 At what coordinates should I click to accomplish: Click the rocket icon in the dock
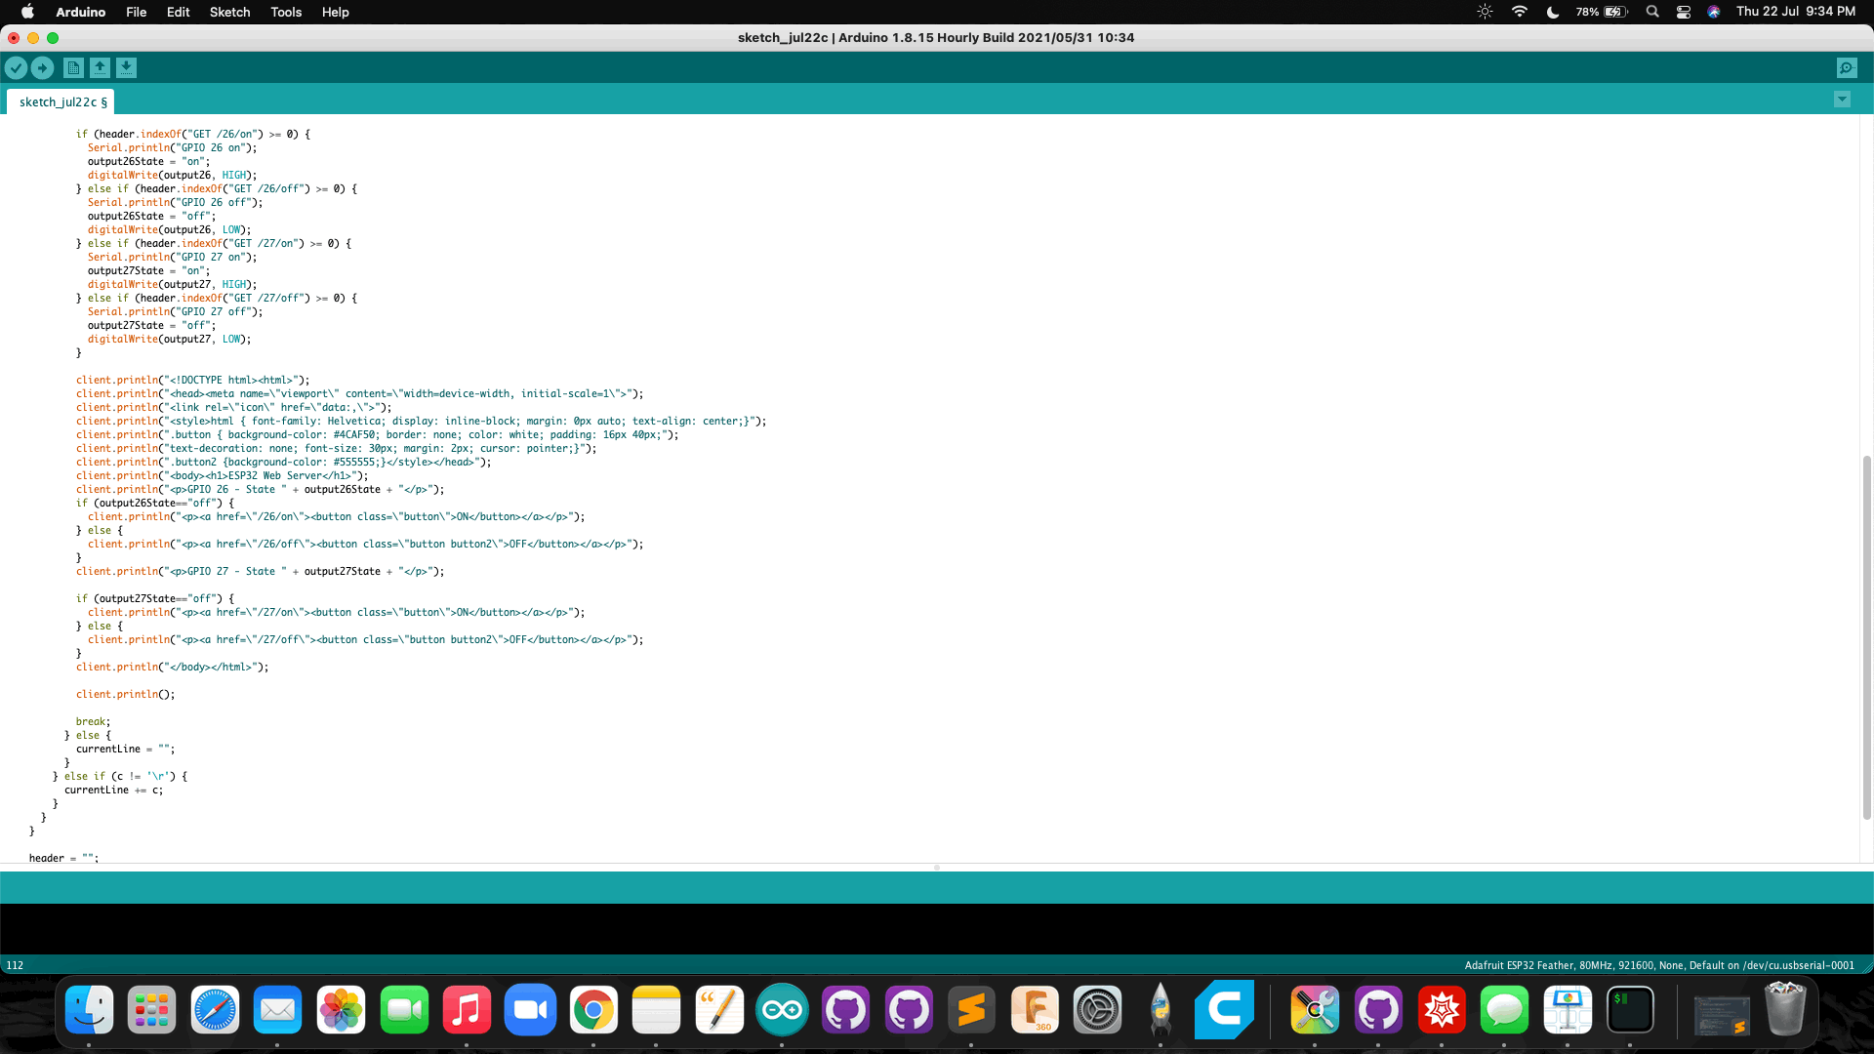pyautogui.click(x=1161, y=1009)
